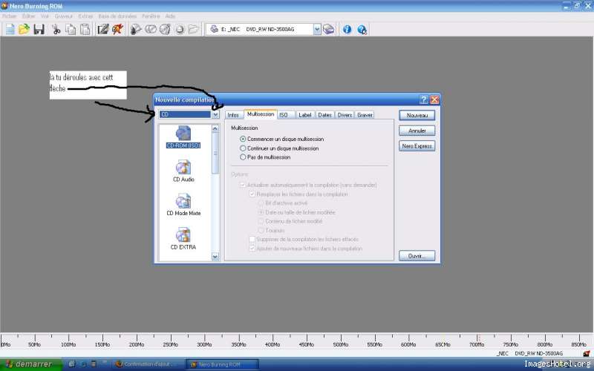This screenshot has width=594, height=371.
Task: Expand the recorder drive dropdown arrow
Action: click(317, 29)
